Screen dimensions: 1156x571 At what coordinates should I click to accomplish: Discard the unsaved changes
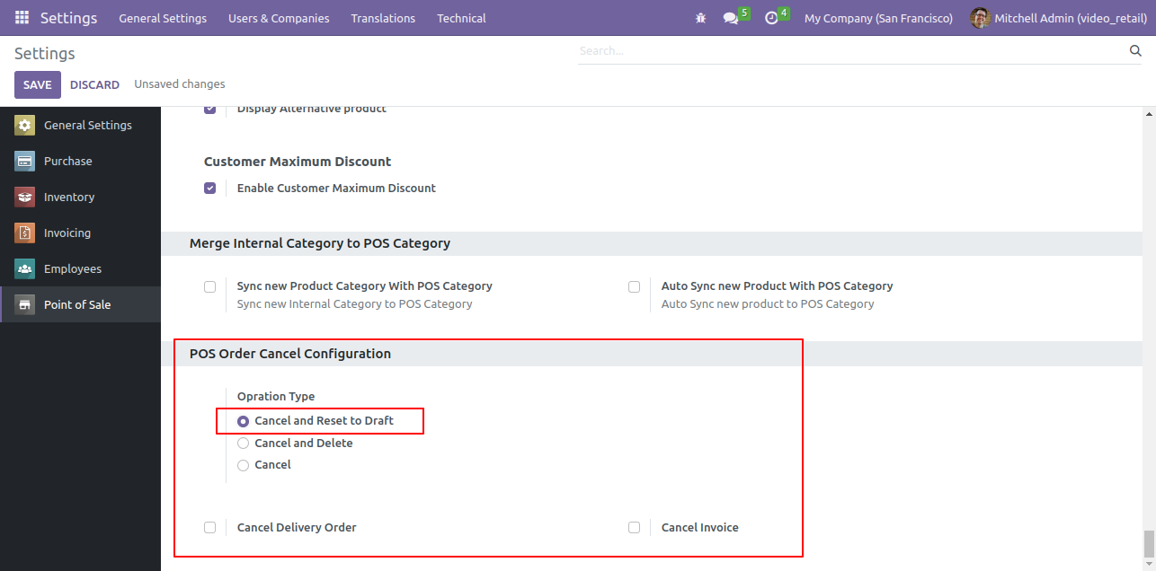tap(94, 84)
